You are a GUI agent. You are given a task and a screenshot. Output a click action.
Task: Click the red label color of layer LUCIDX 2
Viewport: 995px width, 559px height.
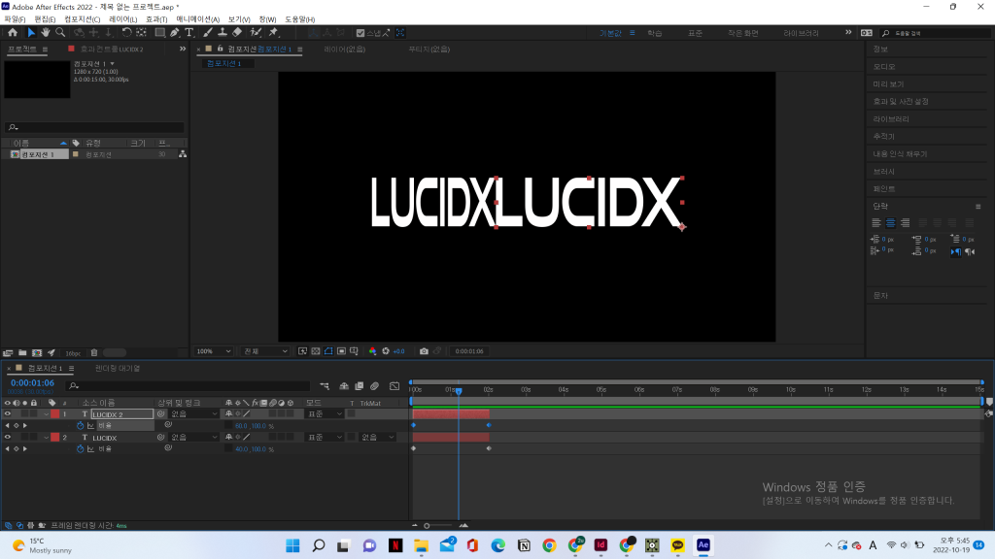[x=55, y=414]
